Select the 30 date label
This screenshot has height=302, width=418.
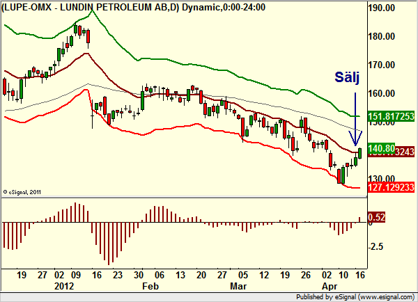pyautogui.click(x=139, y=275)
